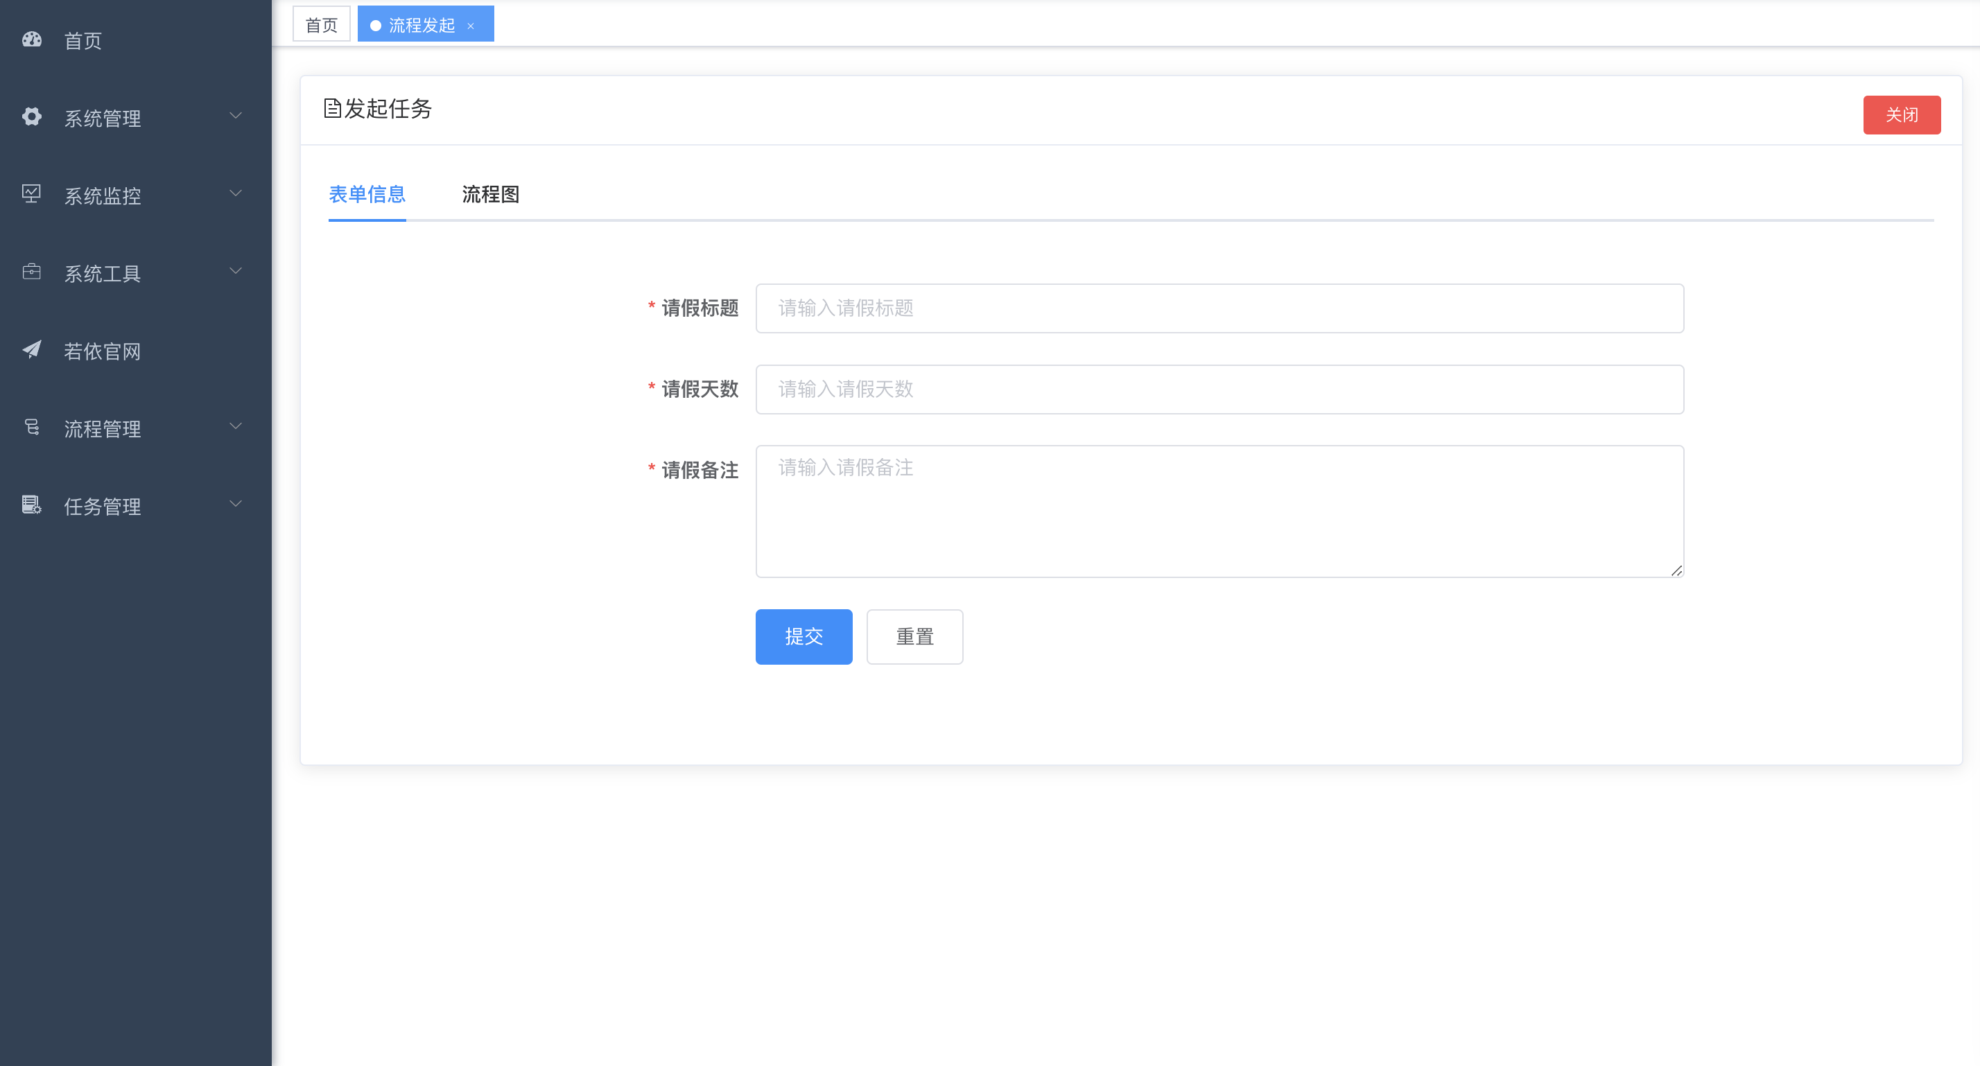Focus the 请假标题 input field

pyautogui.click(x=1220, y=308)
